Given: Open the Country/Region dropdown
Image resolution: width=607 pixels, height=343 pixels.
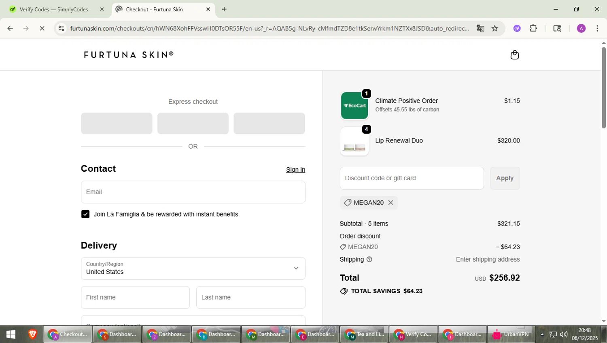Looking at the screenshot, I should (193, 268).
